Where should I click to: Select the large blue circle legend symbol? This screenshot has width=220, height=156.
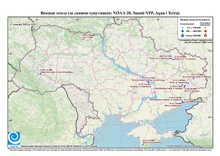click(x=182, y=31)
